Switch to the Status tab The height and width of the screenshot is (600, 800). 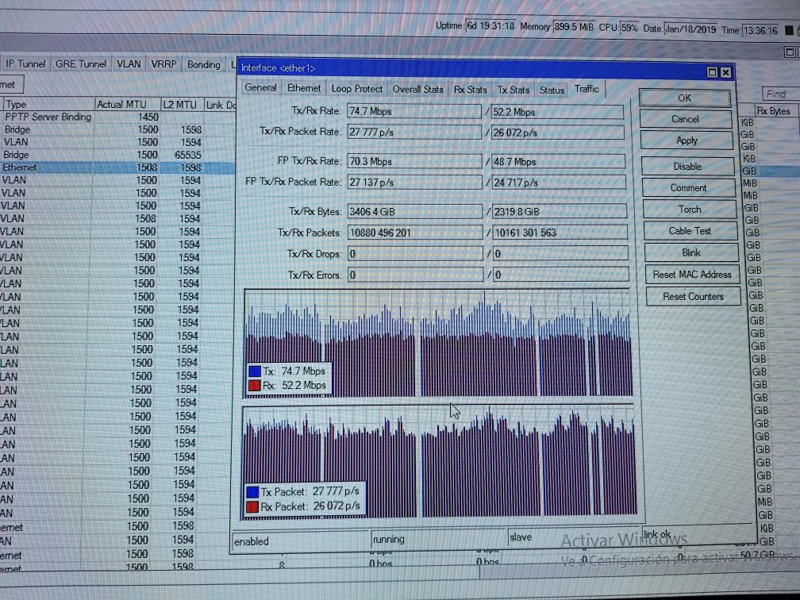point(552,90)
